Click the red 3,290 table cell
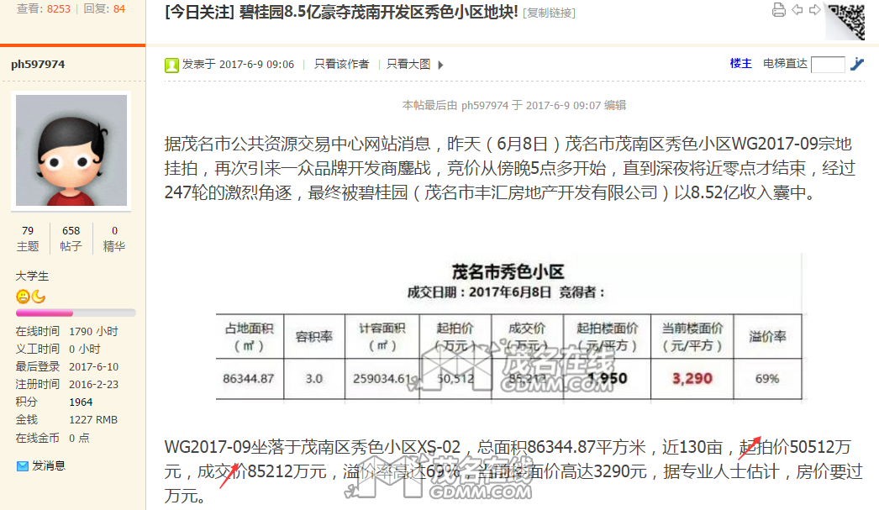The height and width of the screenshot is (510, 879). tap(692, 378)
